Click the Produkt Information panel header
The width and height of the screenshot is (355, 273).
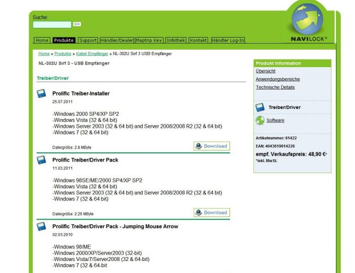292,63
